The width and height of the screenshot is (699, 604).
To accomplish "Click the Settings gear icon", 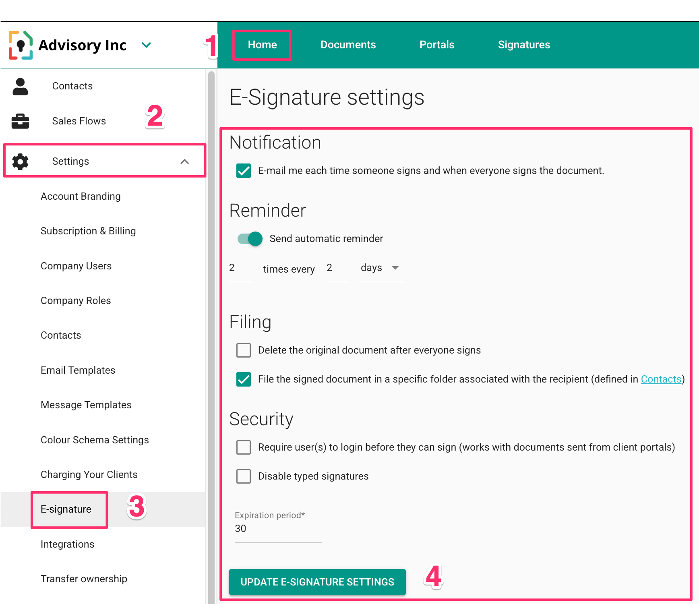I will [x=20, y=161].
